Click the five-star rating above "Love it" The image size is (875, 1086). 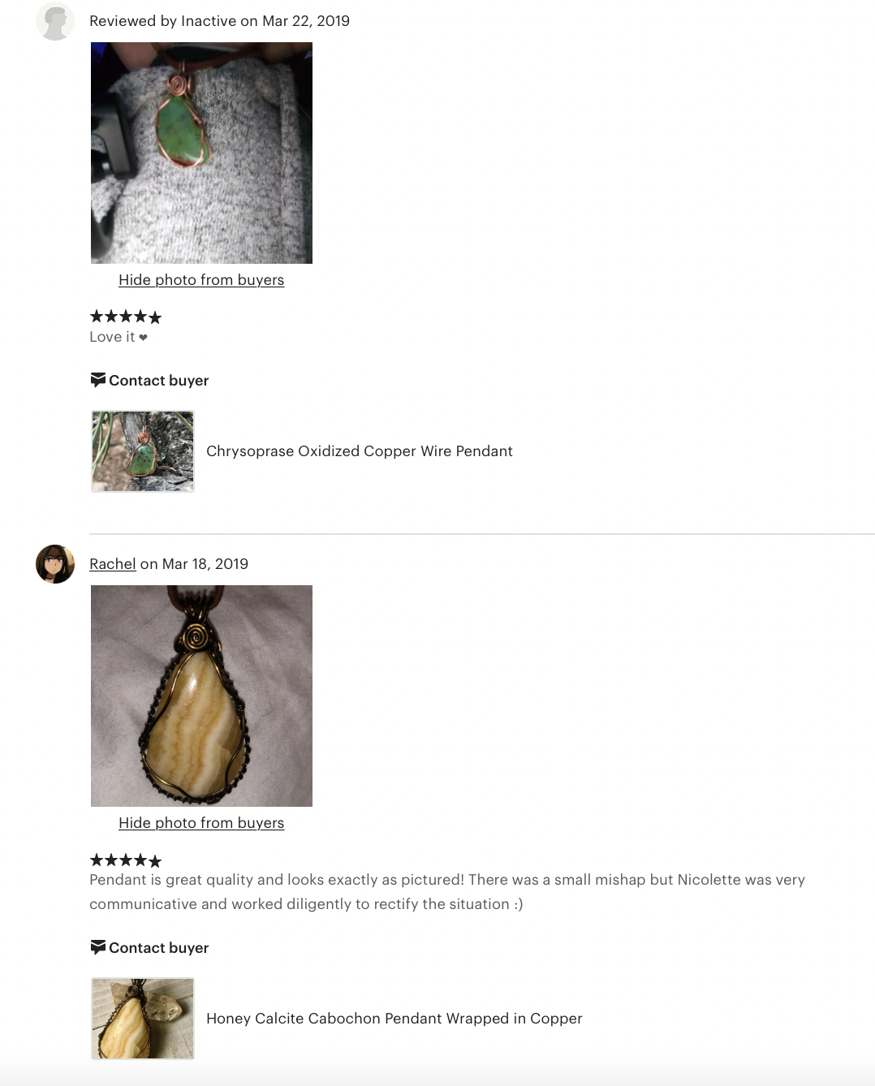(126, 317)
